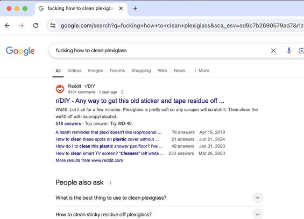
Task: Open 'r/DIY - Any way to get this old sticker' result
Action: coord(140,101)
